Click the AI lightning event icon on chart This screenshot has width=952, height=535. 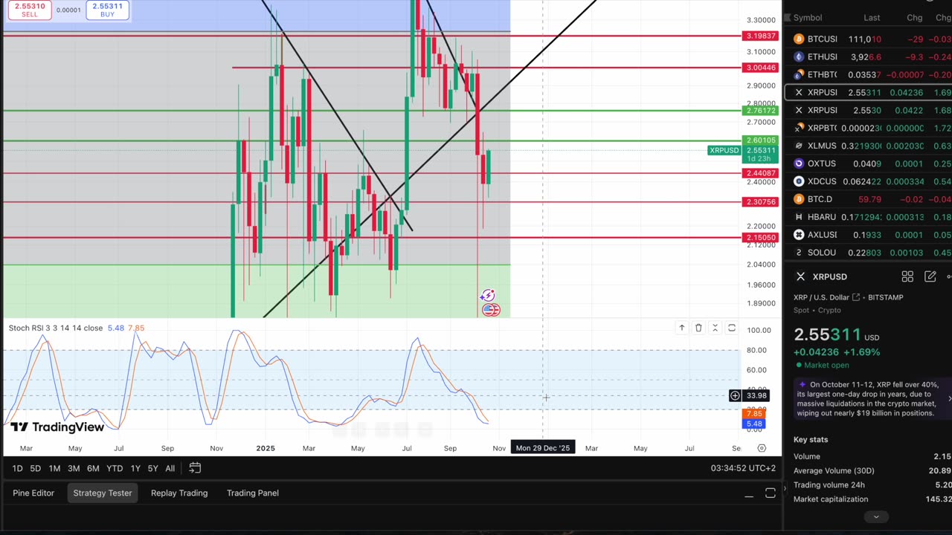(487, 296)
